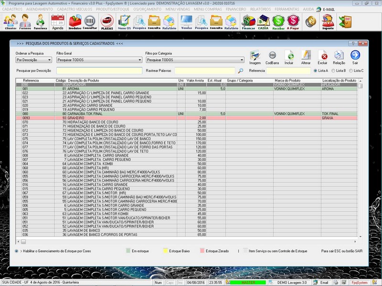Image resolution: width=382 pixels, height=286 pixels.
Task: Open the PLACAS car icon
Action: 107,22
